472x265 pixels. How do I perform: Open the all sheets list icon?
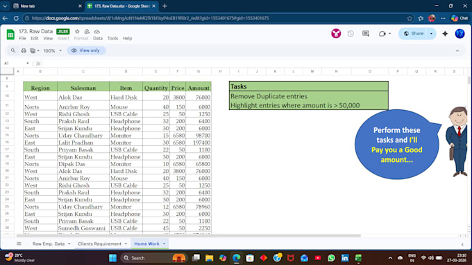(19, 244)
